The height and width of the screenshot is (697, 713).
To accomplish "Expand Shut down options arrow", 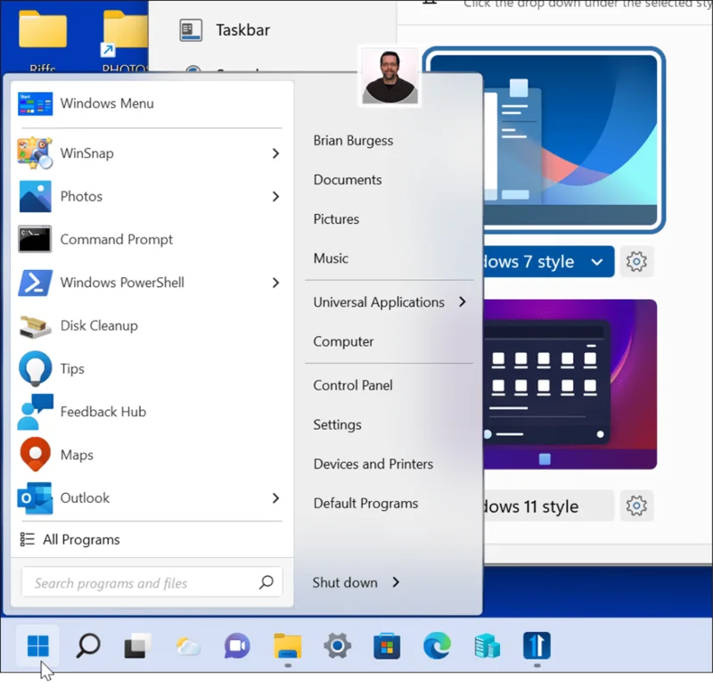I will point(396,582).
